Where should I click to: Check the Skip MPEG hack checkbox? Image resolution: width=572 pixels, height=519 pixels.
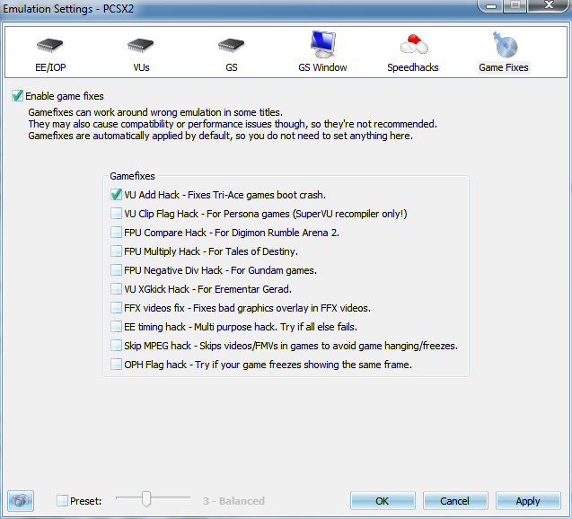click(116, 346)
